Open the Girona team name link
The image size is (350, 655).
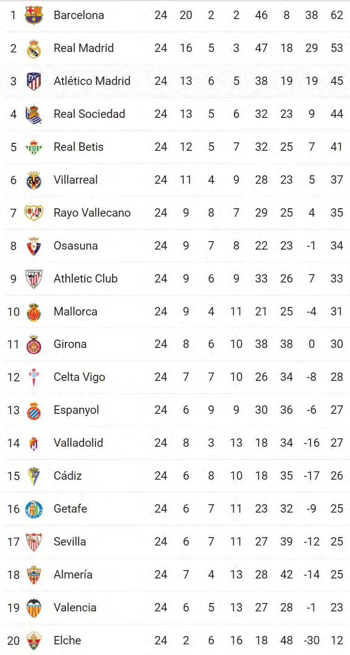click(x=70, y=344)
